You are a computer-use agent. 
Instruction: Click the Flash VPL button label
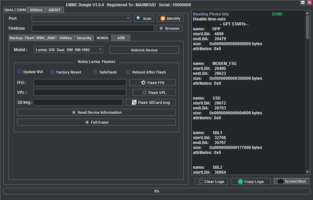coord(157,93)
